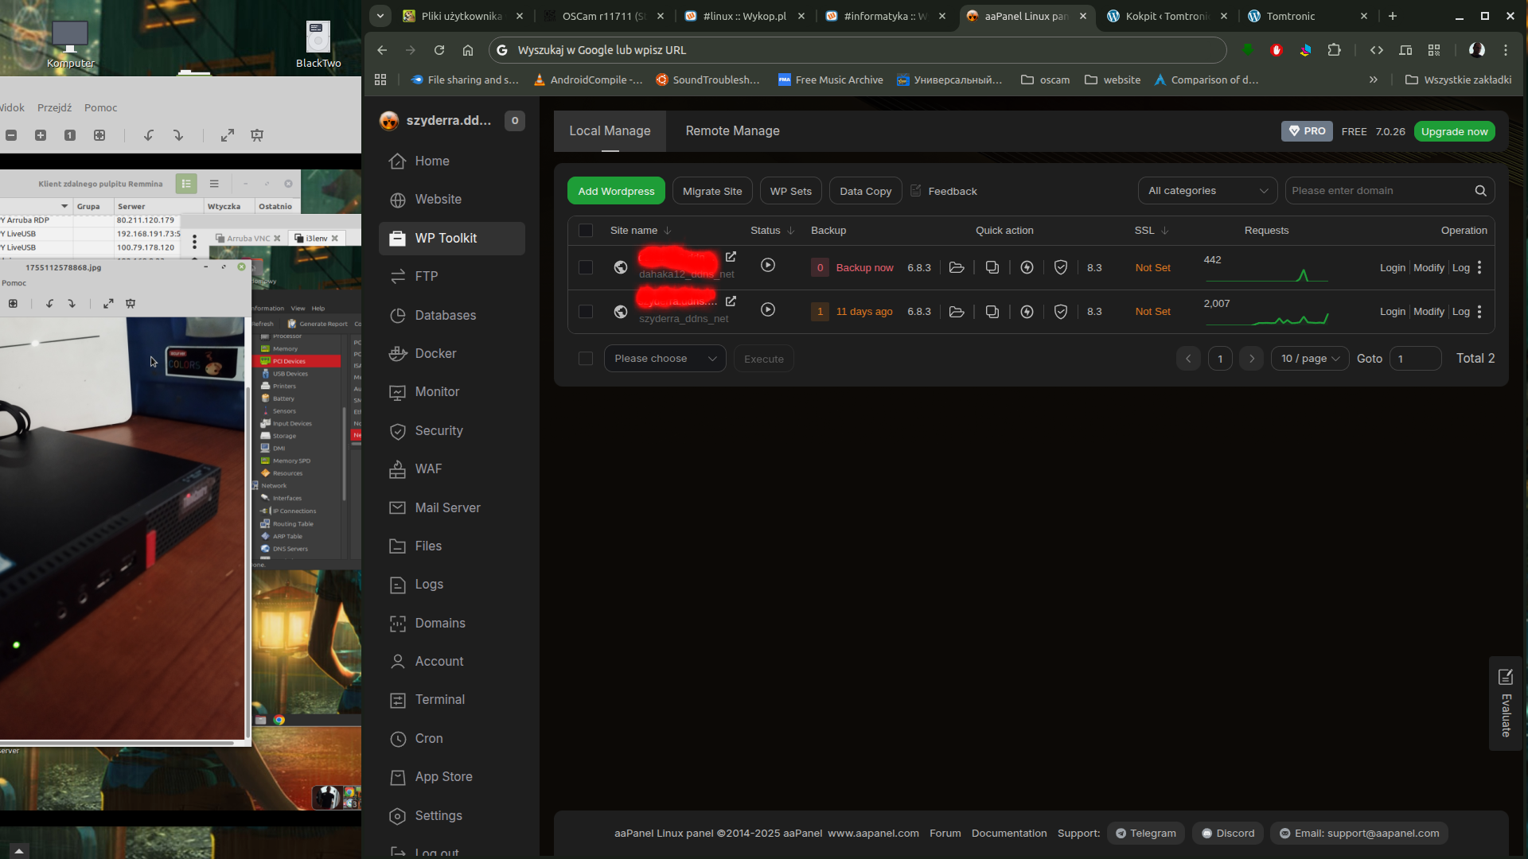Click the Goto page number field

[1415, 359]
